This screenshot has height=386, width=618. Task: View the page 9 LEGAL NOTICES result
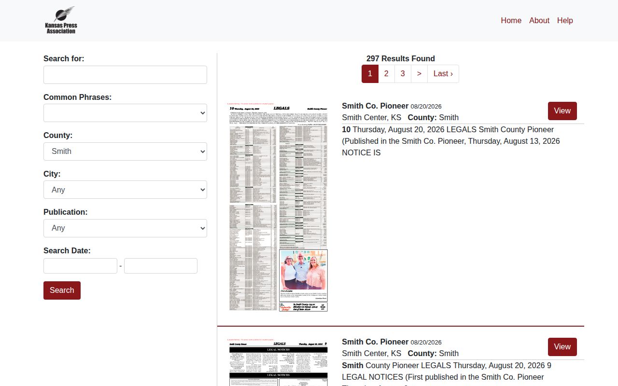click(x=562, y=347)
